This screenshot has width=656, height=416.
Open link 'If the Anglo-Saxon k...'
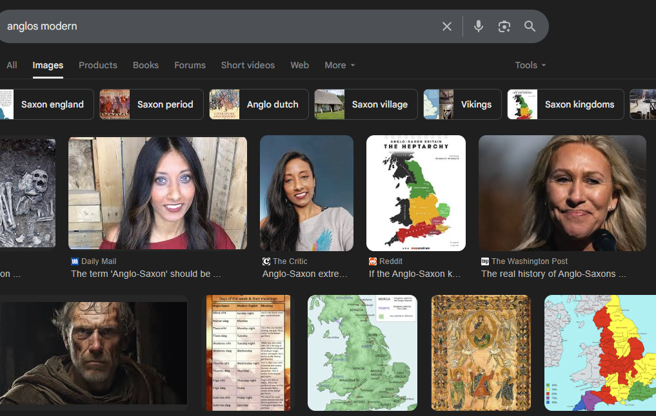[x=415, y=274]
